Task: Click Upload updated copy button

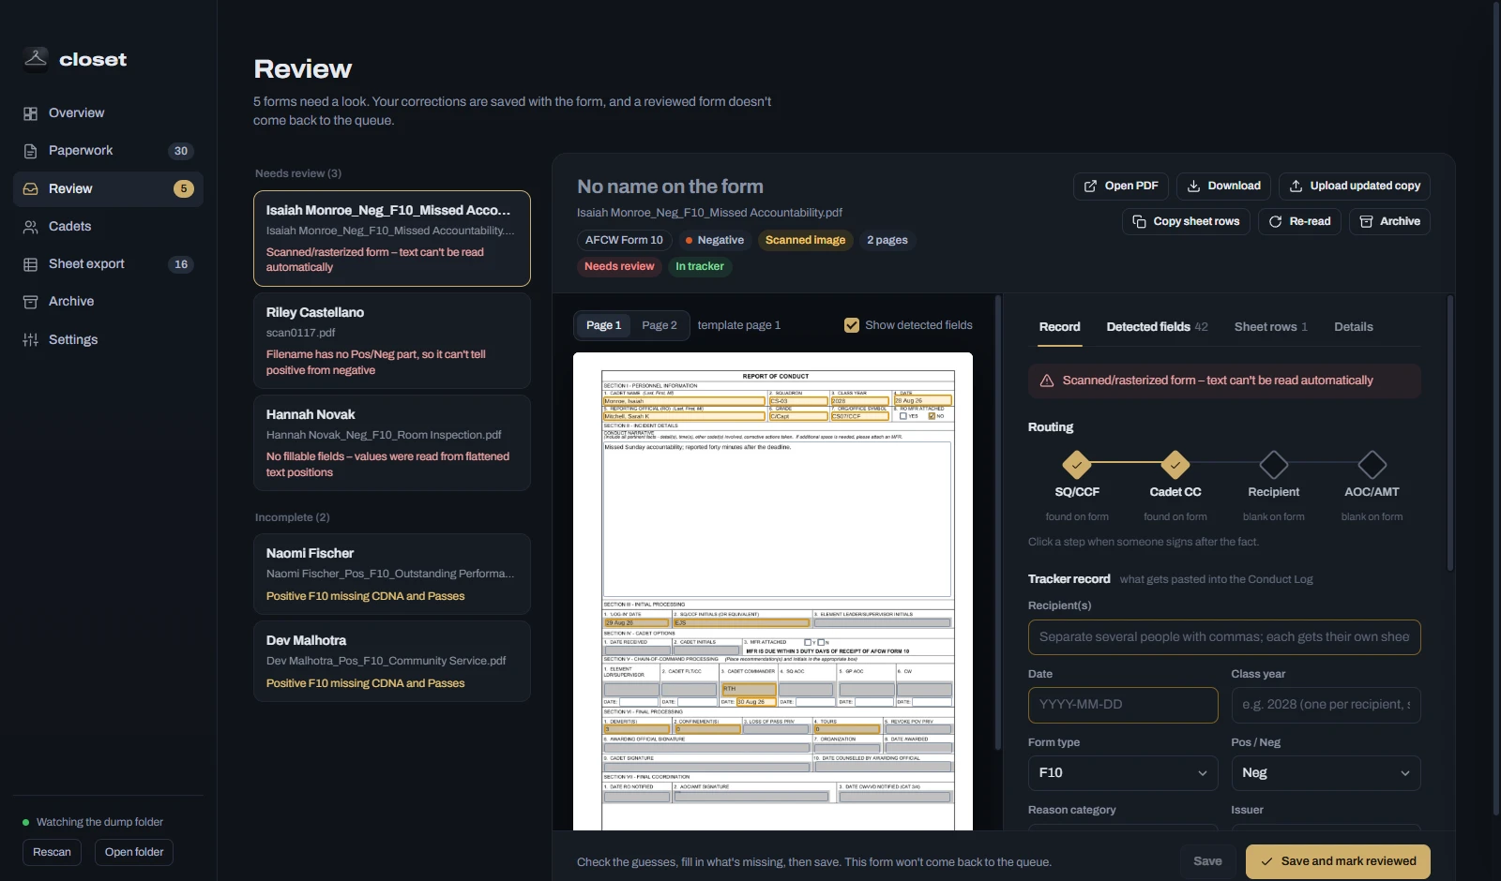Action: click(x=1355, y=186)
